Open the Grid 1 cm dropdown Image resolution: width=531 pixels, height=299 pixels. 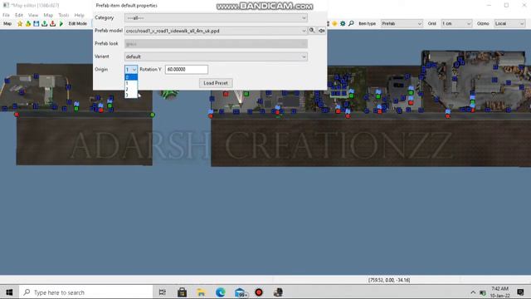[456, 23]
